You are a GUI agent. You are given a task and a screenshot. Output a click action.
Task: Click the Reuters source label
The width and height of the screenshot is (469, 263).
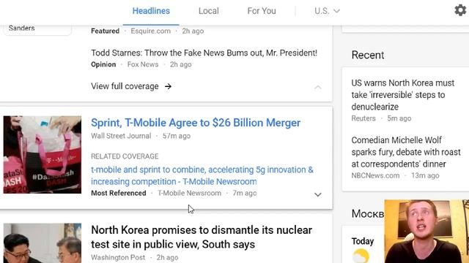pos(363,118)
